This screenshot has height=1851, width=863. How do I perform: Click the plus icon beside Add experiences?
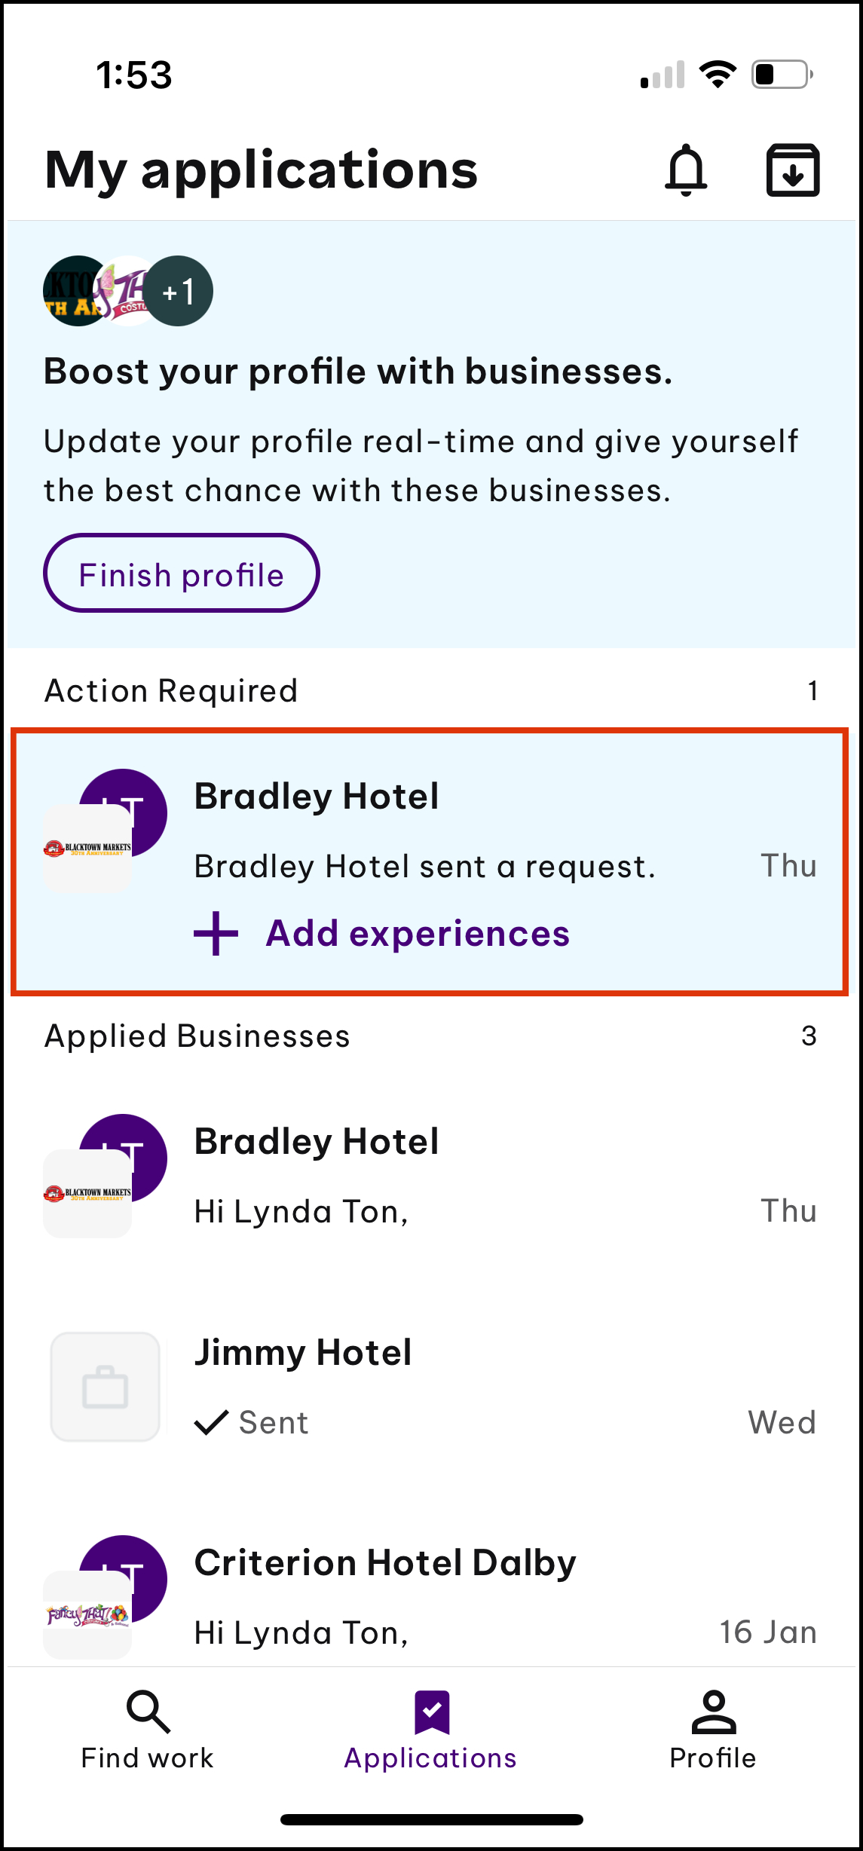(216, 934)
